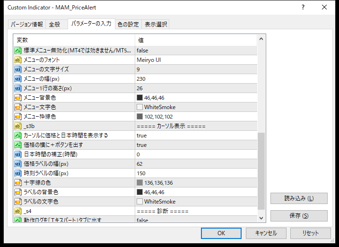
Task: Open the 表示選択 tab
Action: 156,25
